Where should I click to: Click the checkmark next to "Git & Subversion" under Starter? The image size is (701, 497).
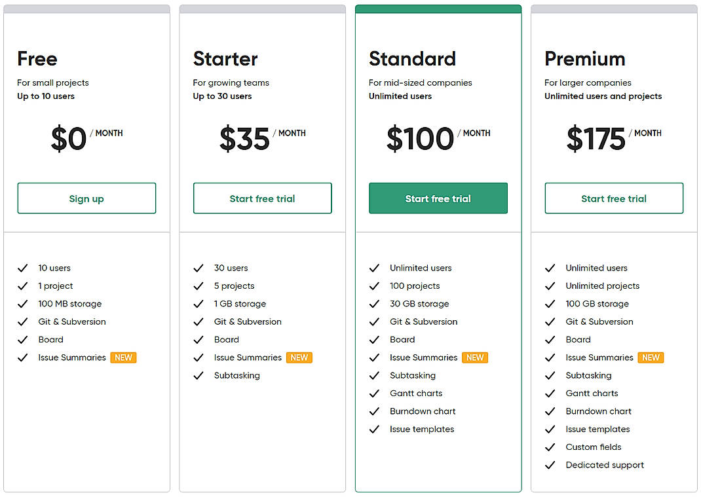pyautogui.click(x=199, y=322)
